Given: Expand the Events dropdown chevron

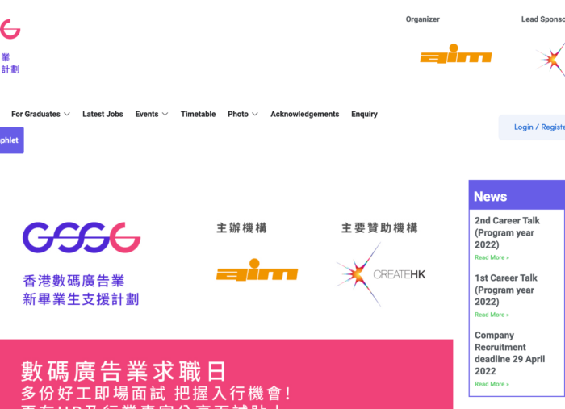Looking at the screenshot, I should coord(165,114).
